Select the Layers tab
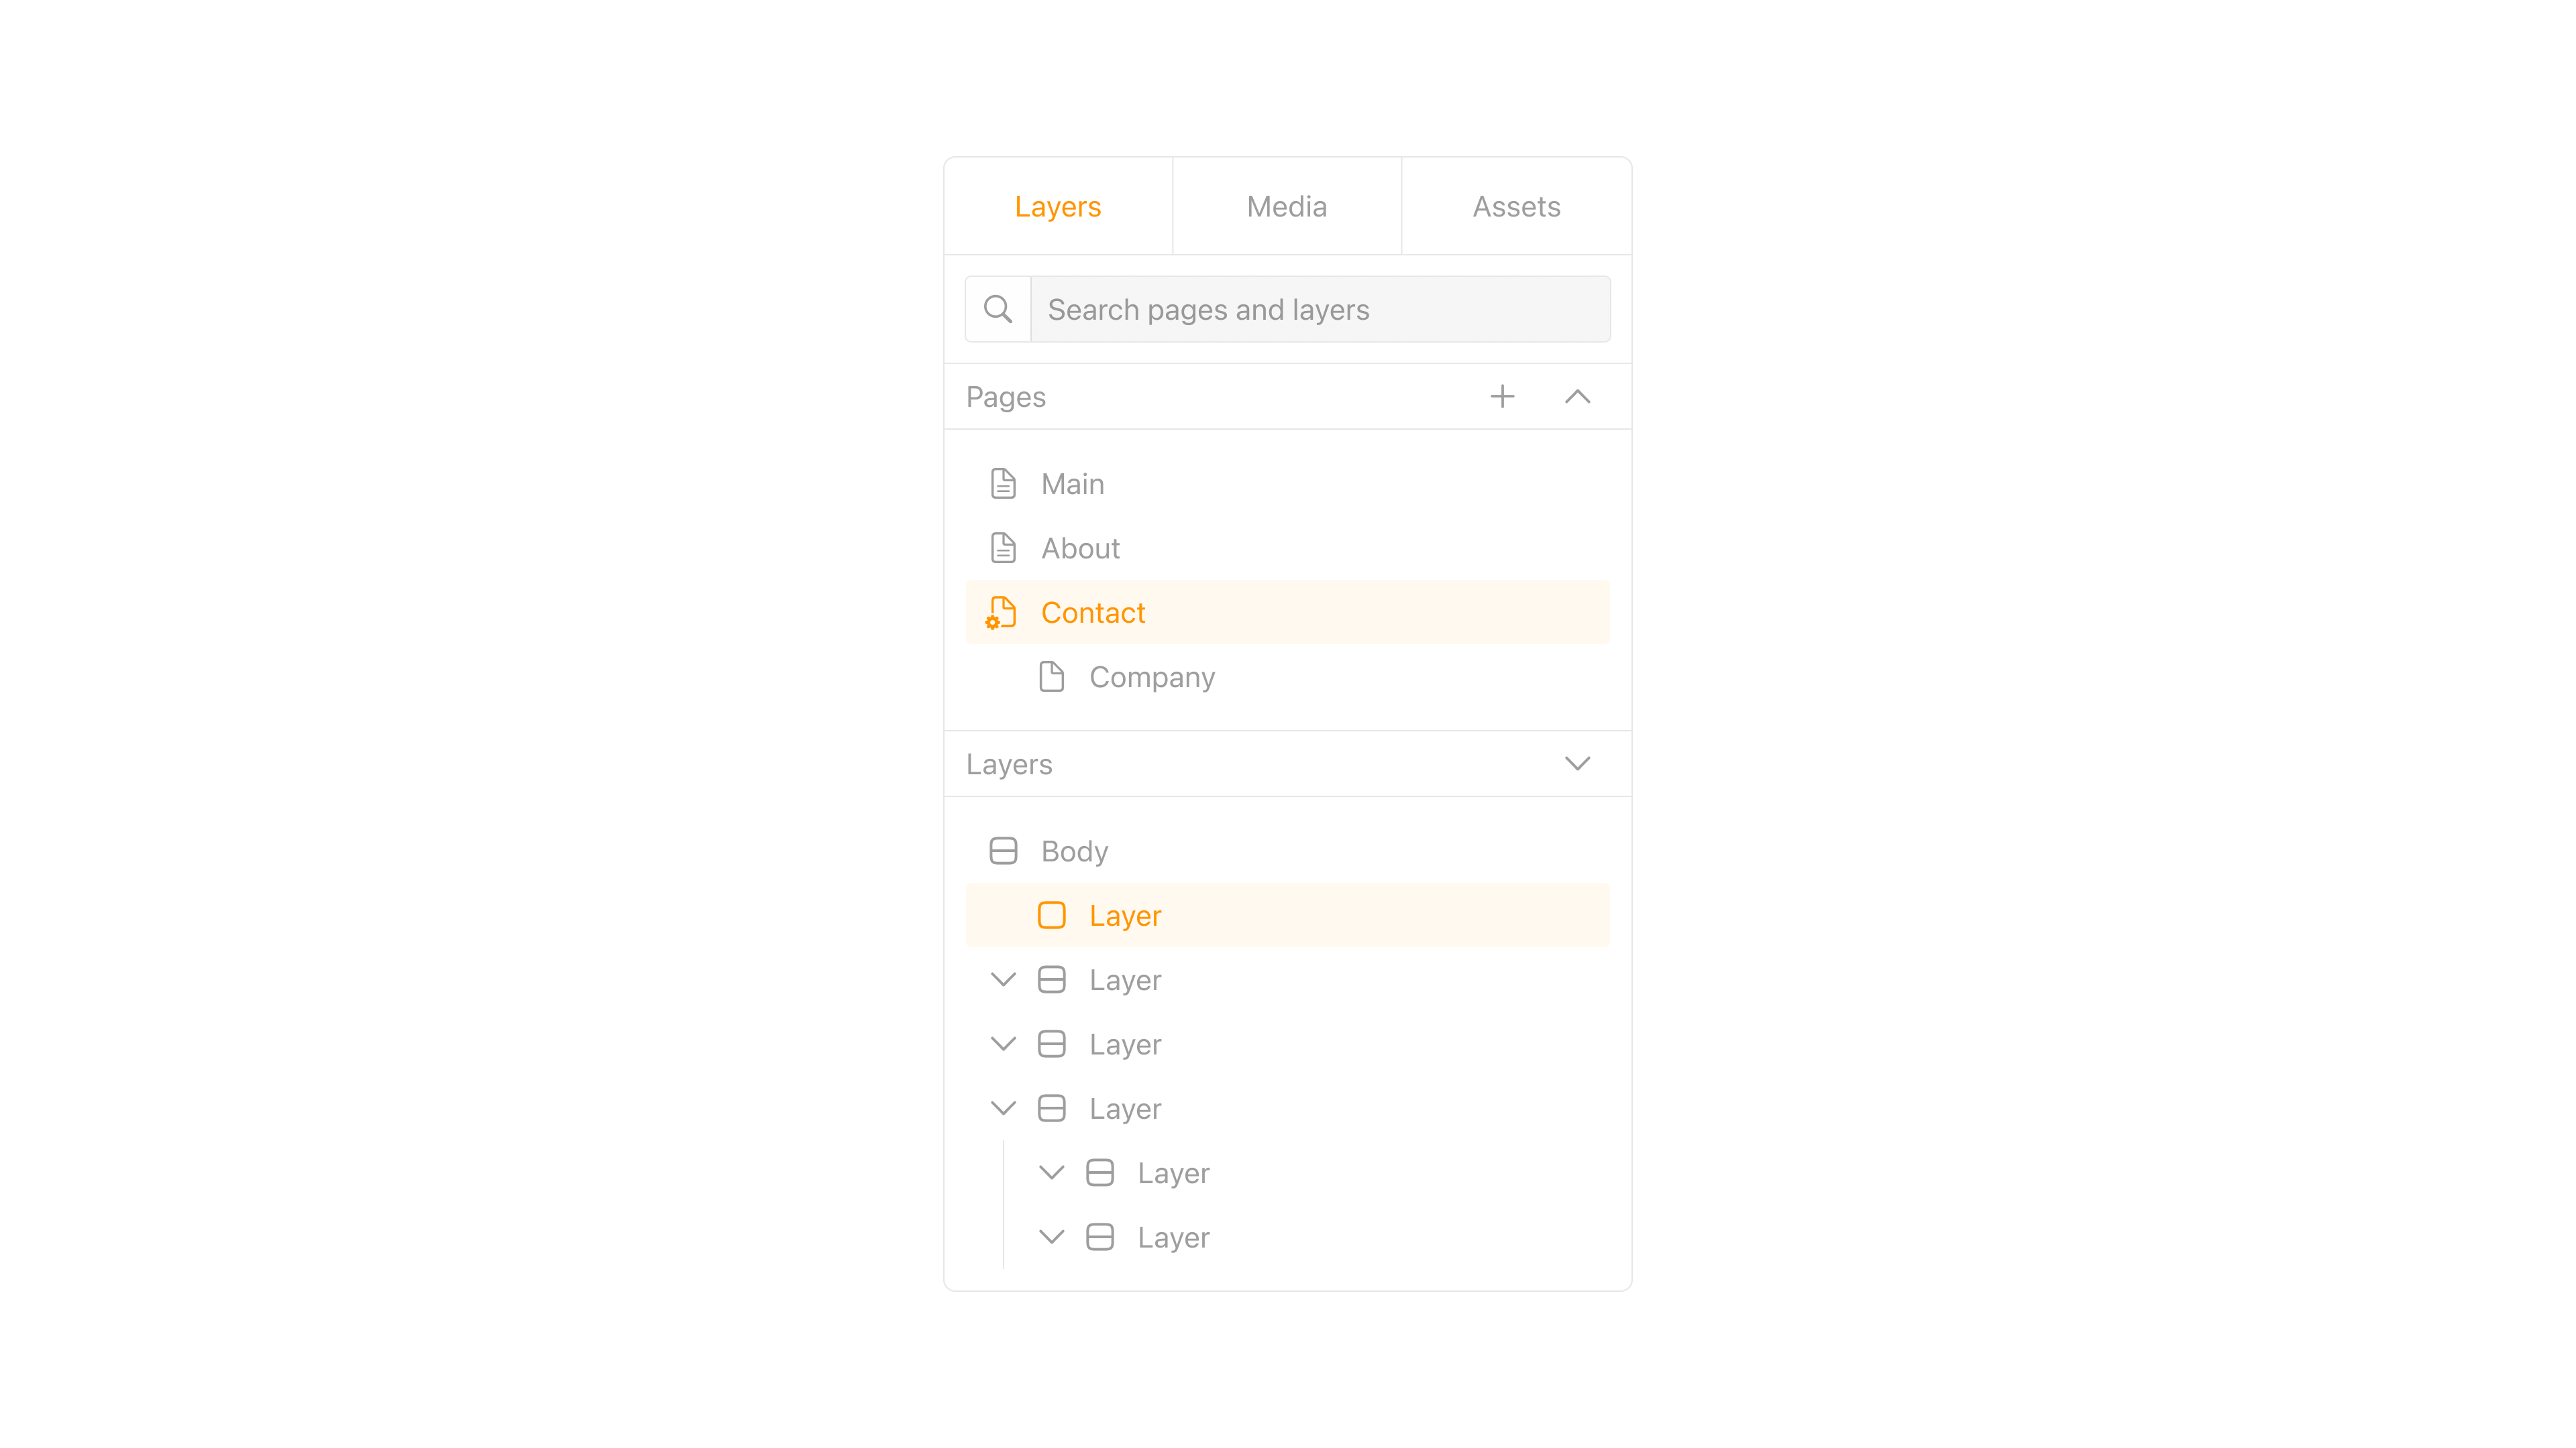Viewport: 2576px width, 1448px height. [1058, 206]
